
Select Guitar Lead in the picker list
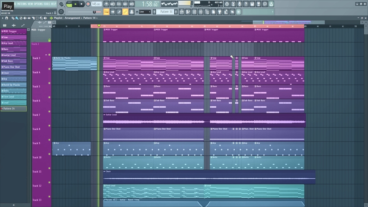coord(14,55)
